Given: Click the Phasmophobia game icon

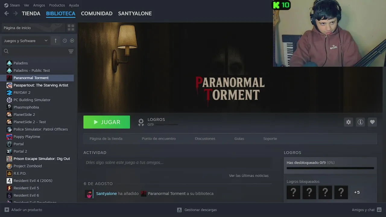Looking at the screenshot, I should pyautogui.click(x=9, y=107).
